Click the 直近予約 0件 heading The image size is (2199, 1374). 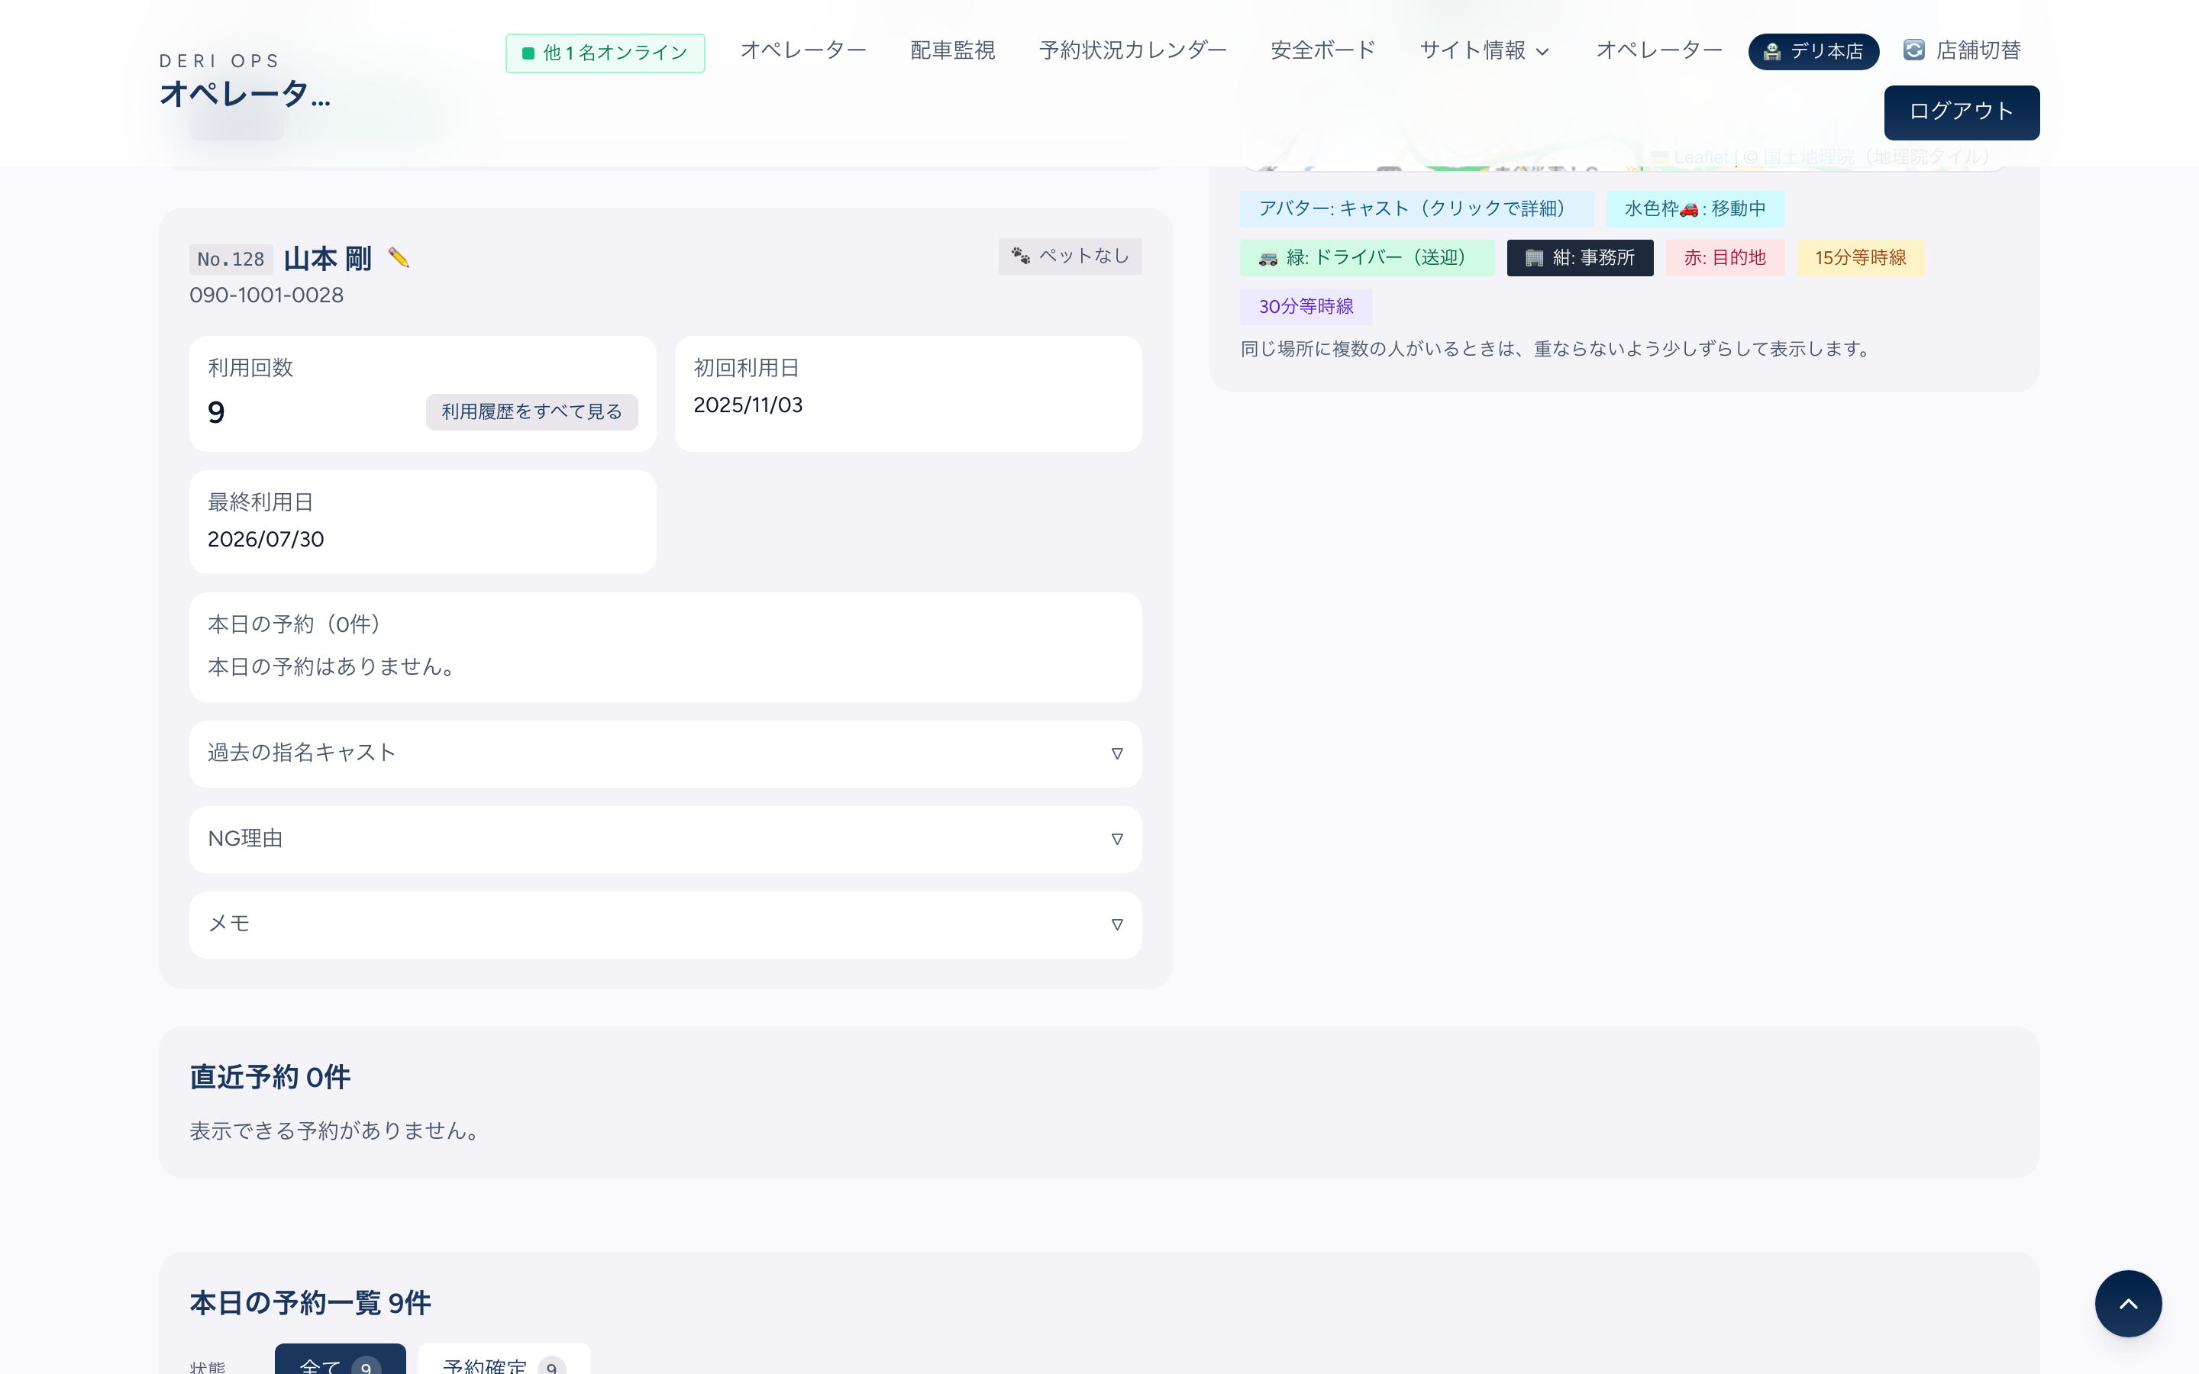click(270, 1077)
